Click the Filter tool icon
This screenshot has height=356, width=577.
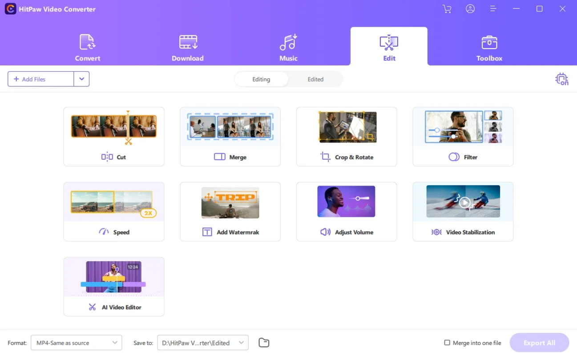[454, 157]
